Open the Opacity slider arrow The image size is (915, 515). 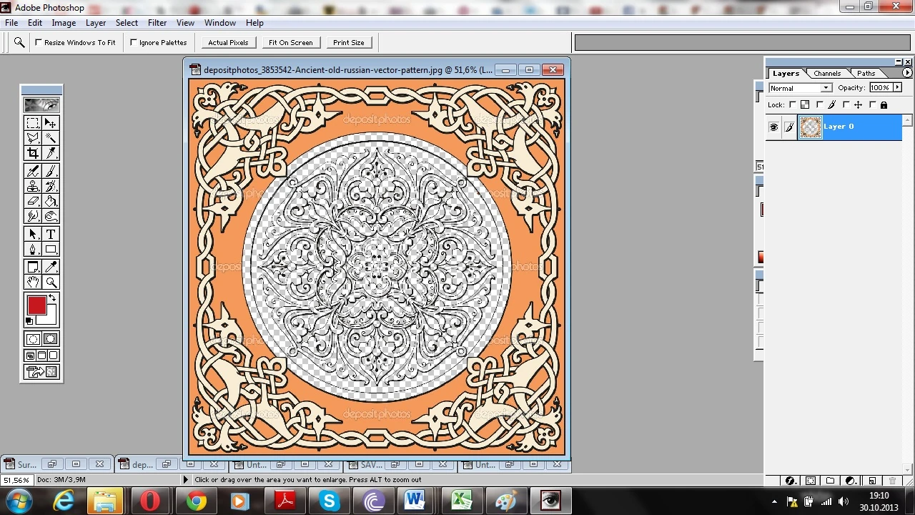point(898,87)
